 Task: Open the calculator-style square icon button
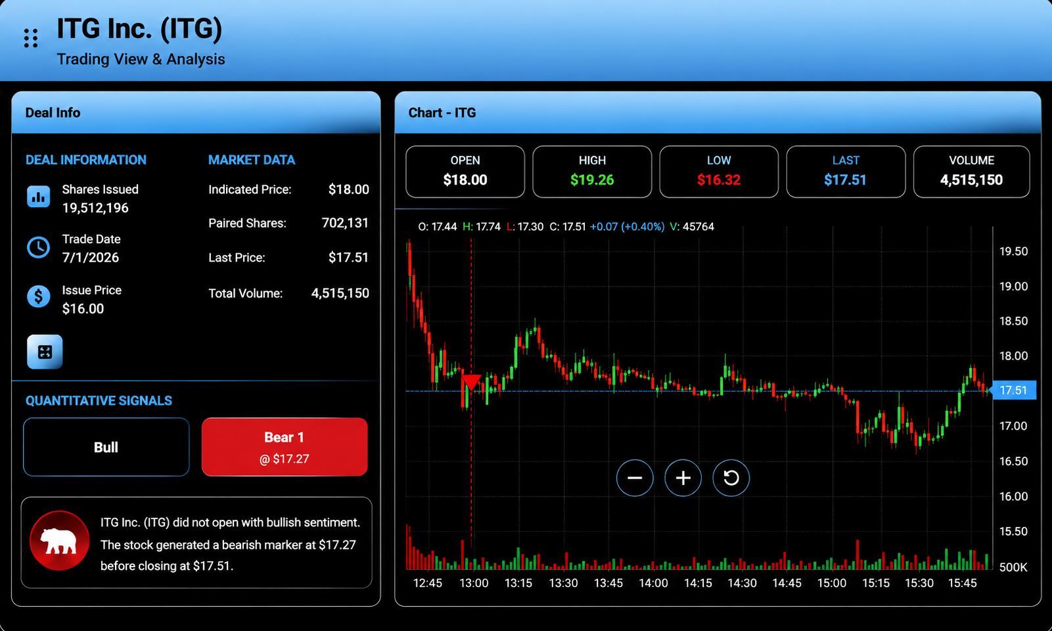[45, 352]
